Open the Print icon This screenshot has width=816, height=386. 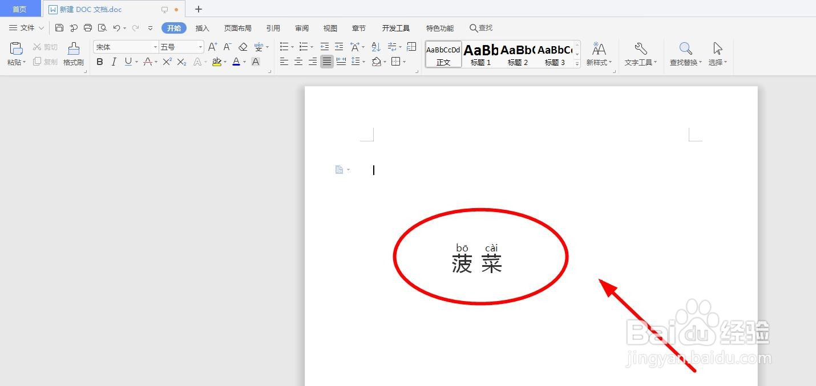coord(87,27)
